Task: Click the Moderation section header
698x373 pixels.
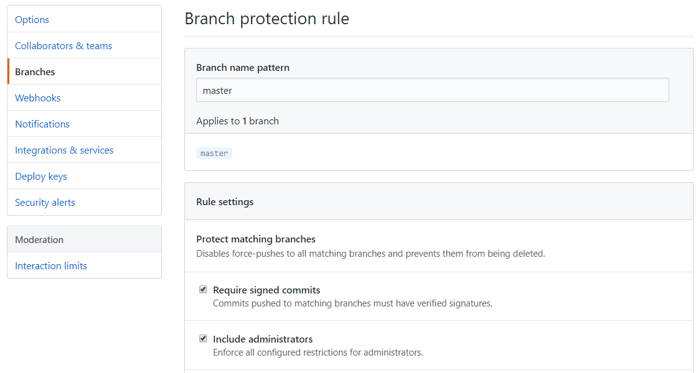Action: click(x=39, y=240)
